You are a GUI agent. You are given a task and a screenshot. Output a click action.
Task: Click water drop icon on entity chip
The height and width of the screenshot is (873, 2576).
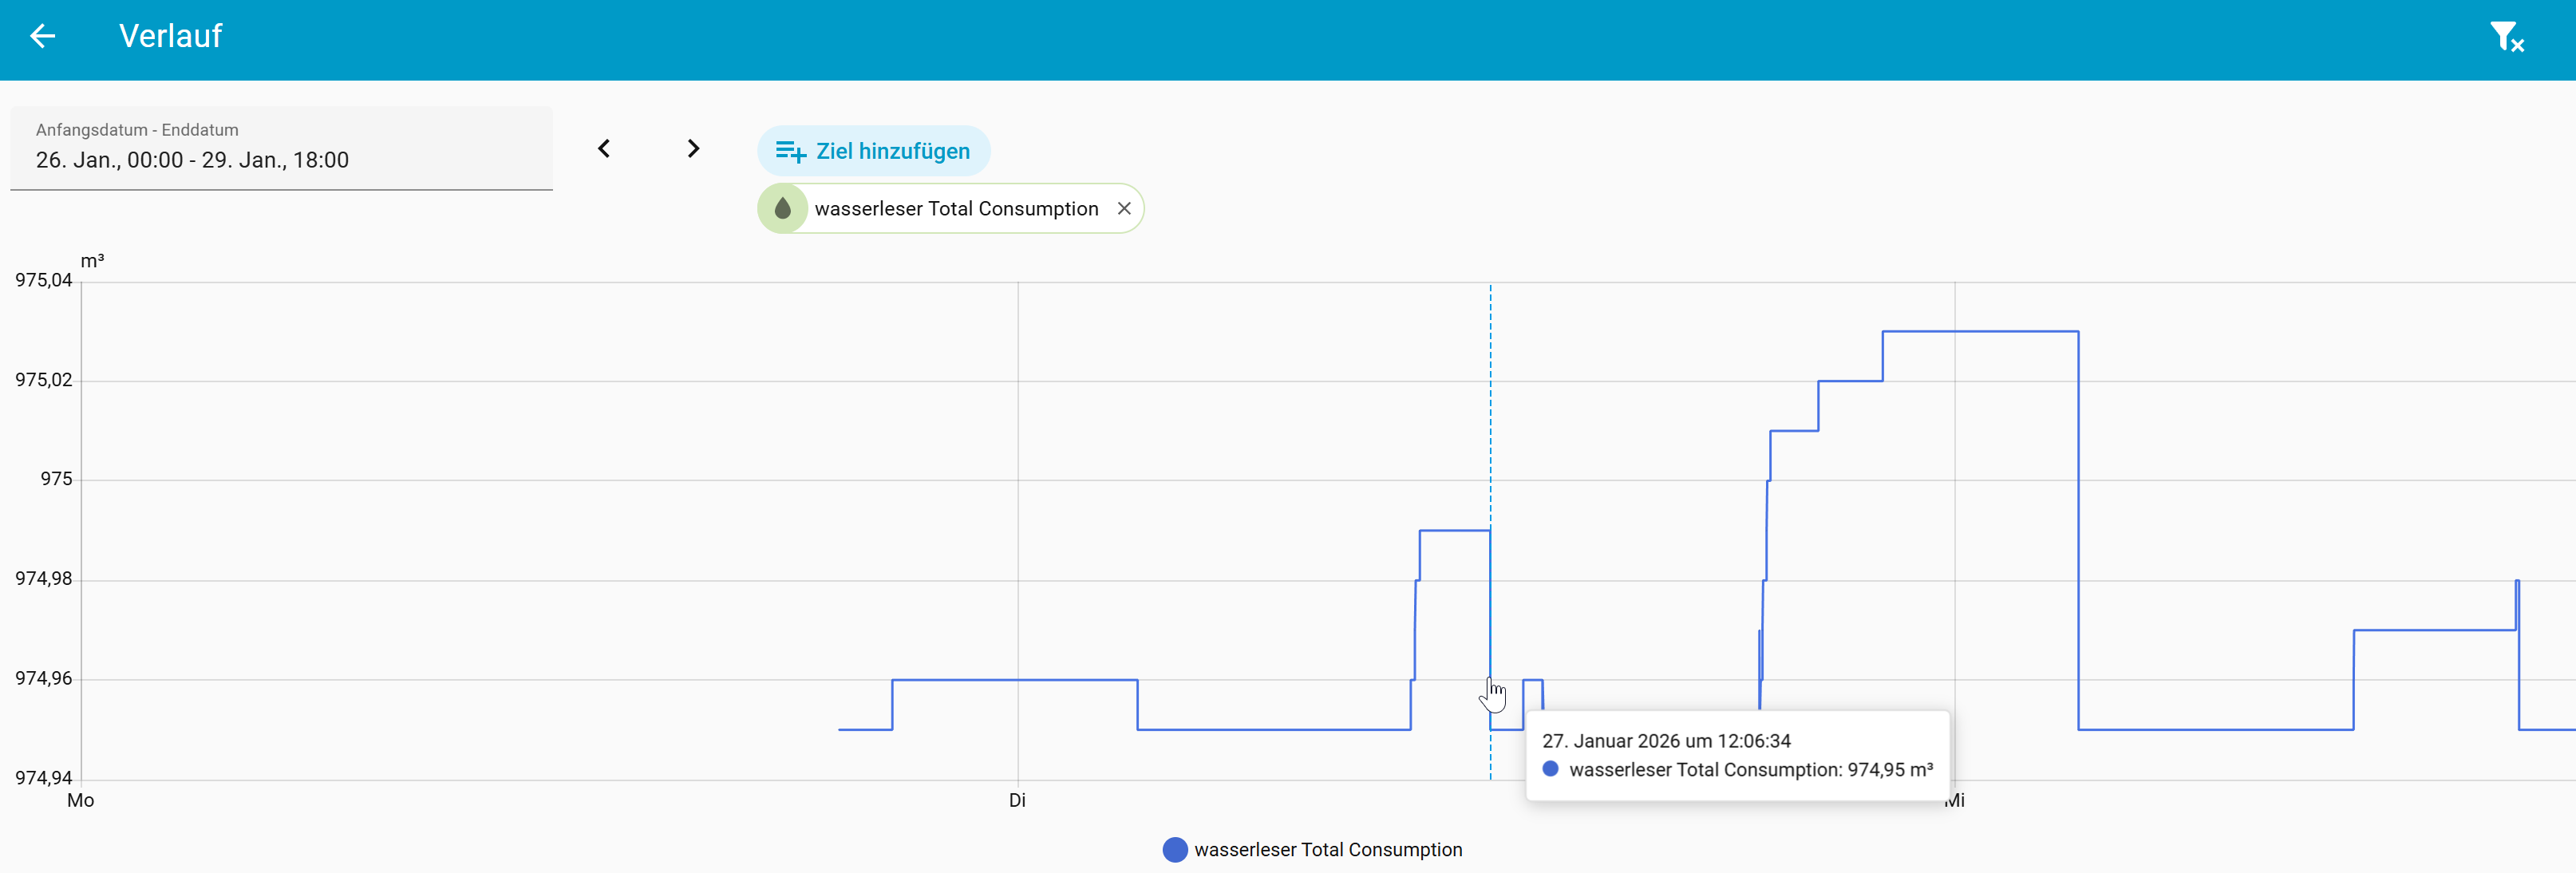coord(783,208)
